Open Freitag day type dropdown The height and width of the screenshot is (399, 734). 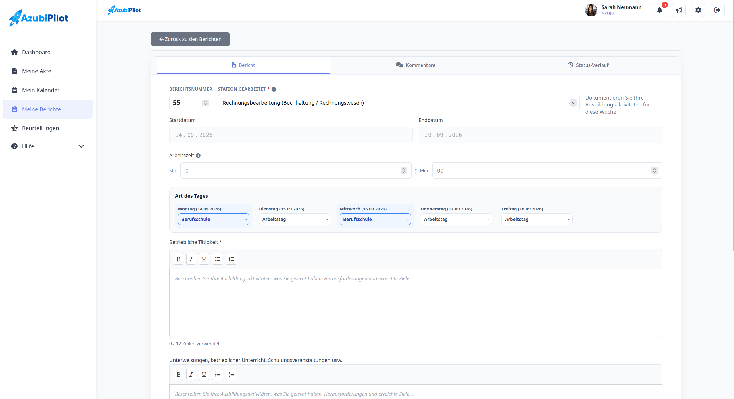click(537, 219)
